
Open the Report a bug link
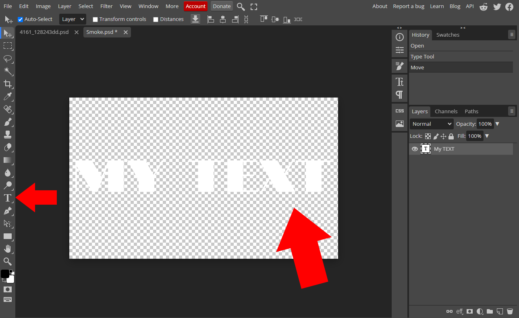(409, 6)
